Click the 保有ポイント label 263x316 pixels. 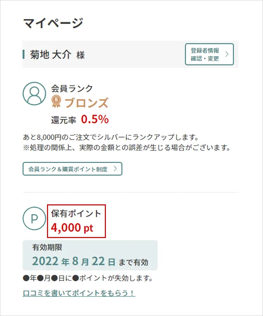point(76,213)
